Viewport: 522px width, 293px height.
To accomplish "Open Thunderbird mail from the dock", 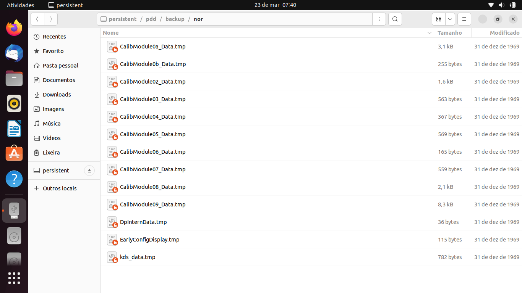I will 14,53.
